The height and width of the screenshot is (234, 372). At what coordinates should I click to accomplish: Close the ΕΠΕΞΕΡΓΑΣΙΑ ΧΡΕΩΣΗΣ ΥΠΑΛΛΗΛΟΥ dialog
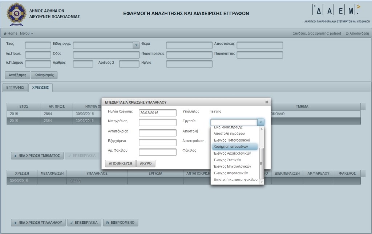coord(267,102)
